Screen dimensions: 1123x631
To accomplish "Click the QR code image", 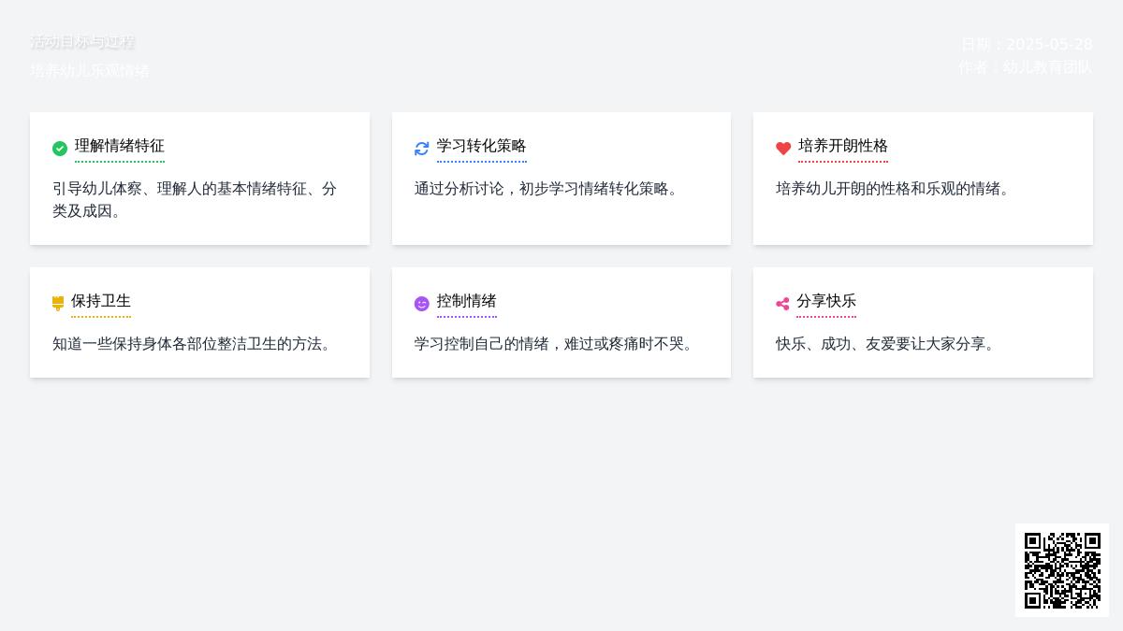I will tap(1062, 570).
